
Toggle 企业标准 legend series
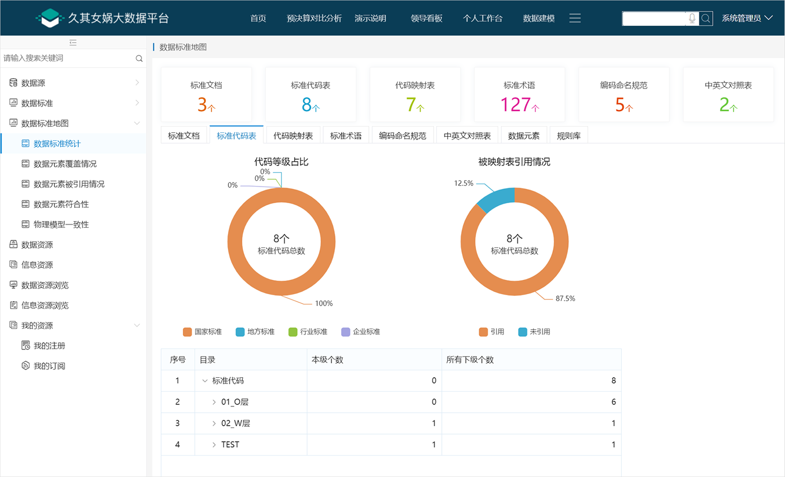click(x=360, y=332)
